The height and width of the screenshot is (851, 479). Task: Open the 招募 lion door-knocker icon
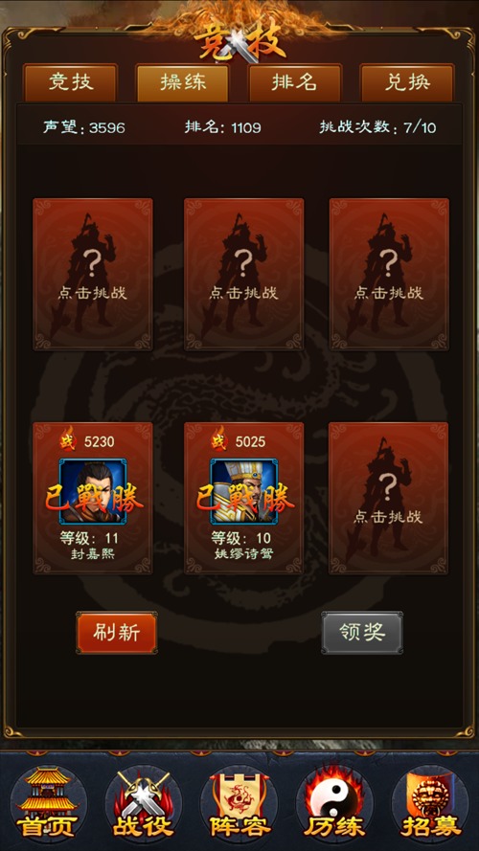430,801
